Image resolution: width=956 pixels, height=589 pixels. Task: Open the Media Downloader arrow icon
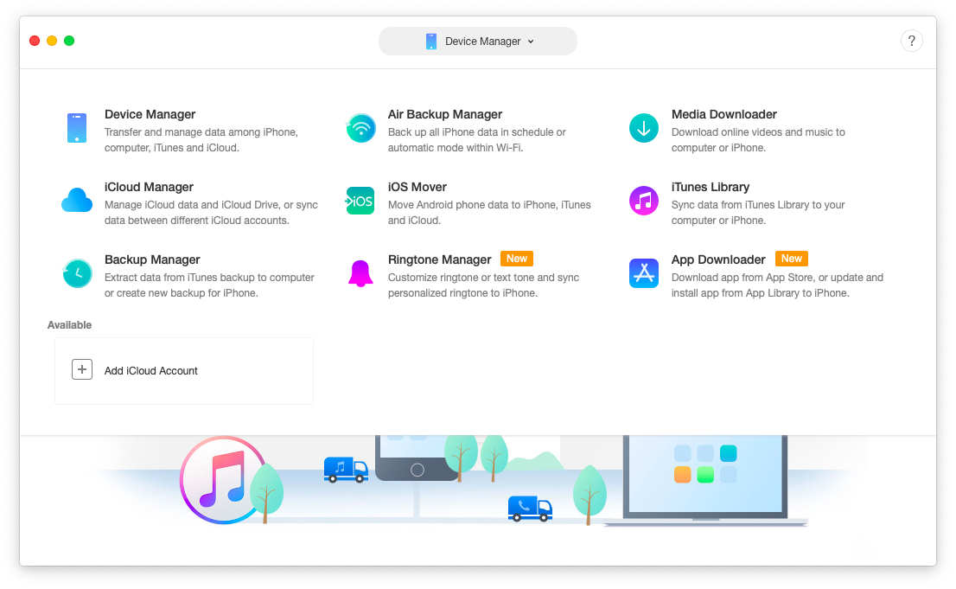[x=644, y=128]
